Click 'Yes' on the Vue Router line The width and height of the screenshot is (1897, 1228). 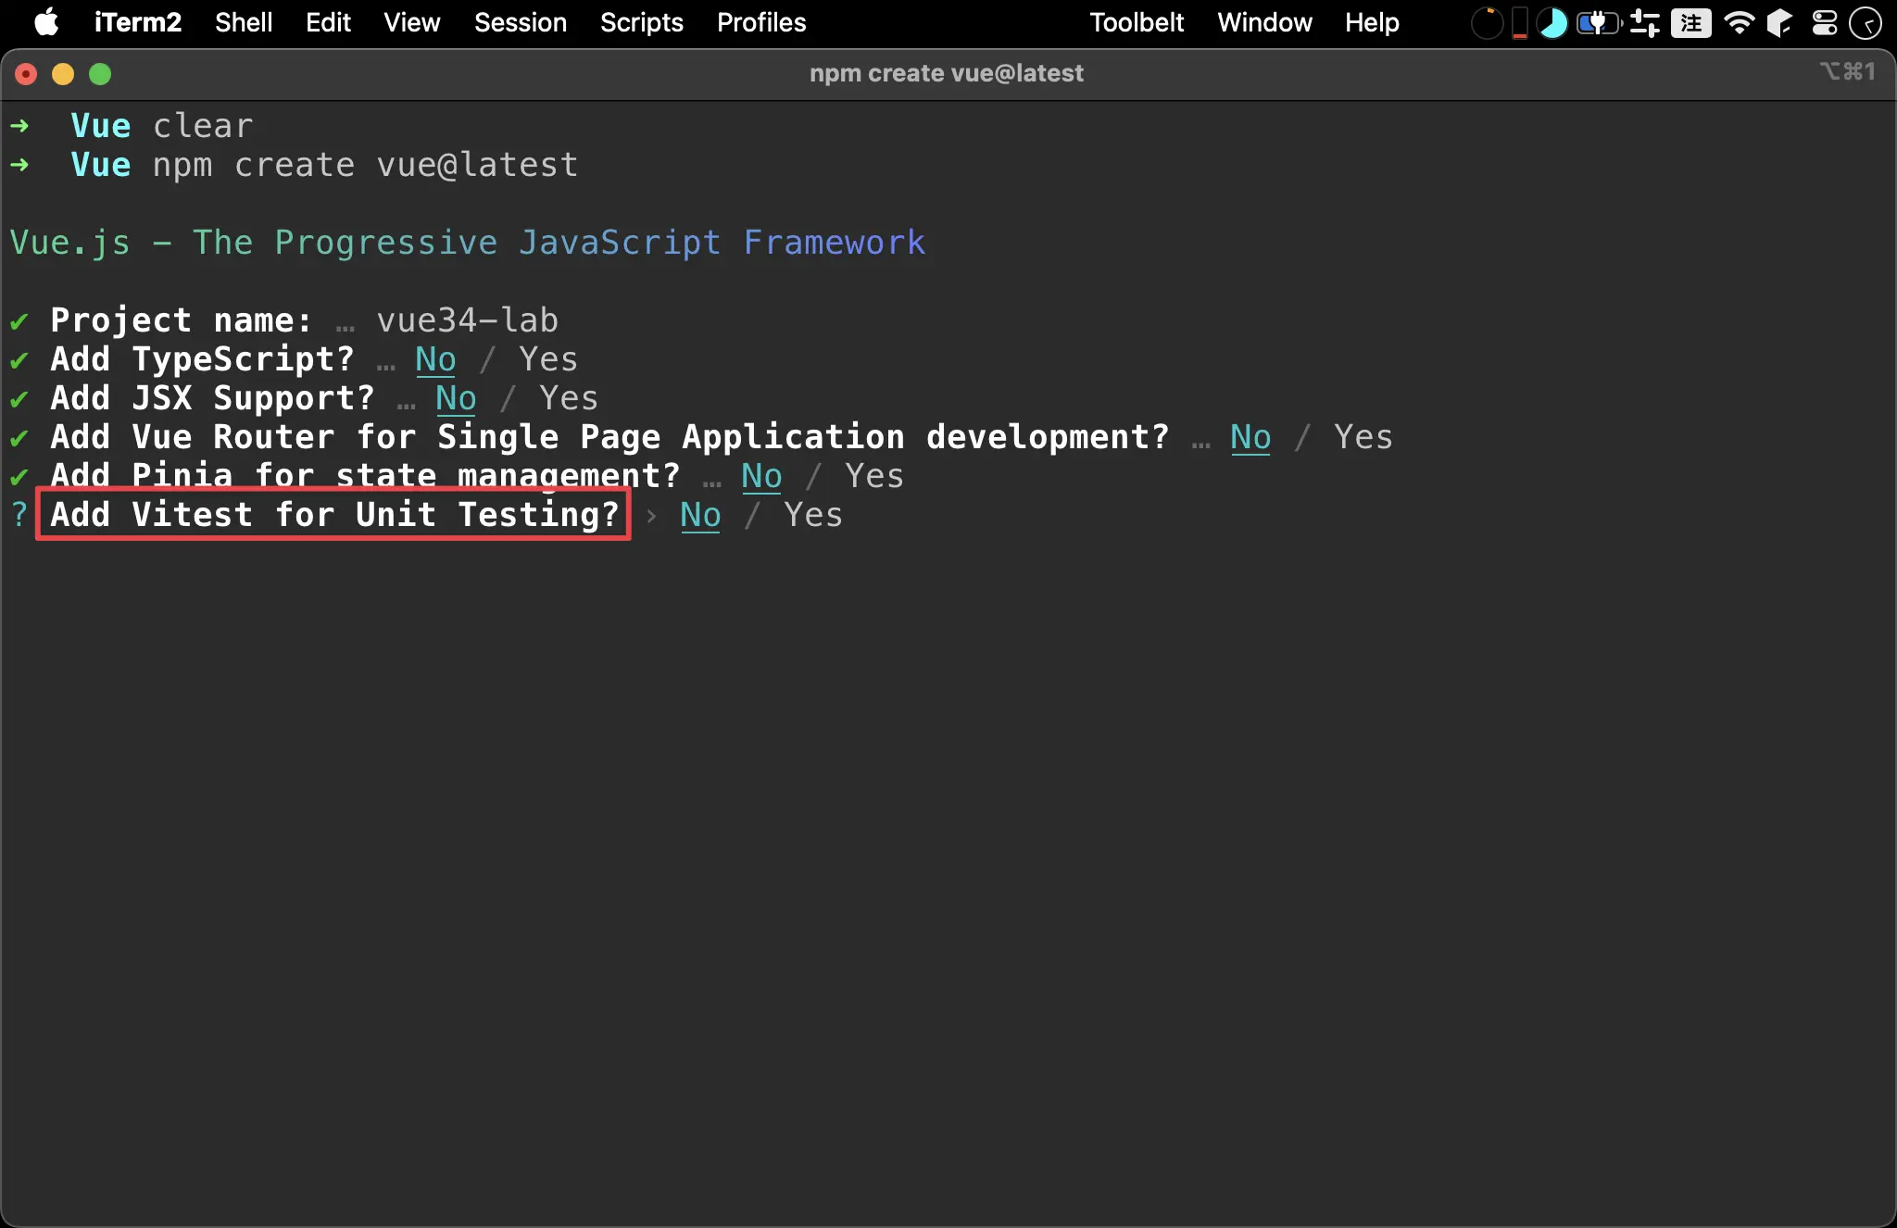1363,437
